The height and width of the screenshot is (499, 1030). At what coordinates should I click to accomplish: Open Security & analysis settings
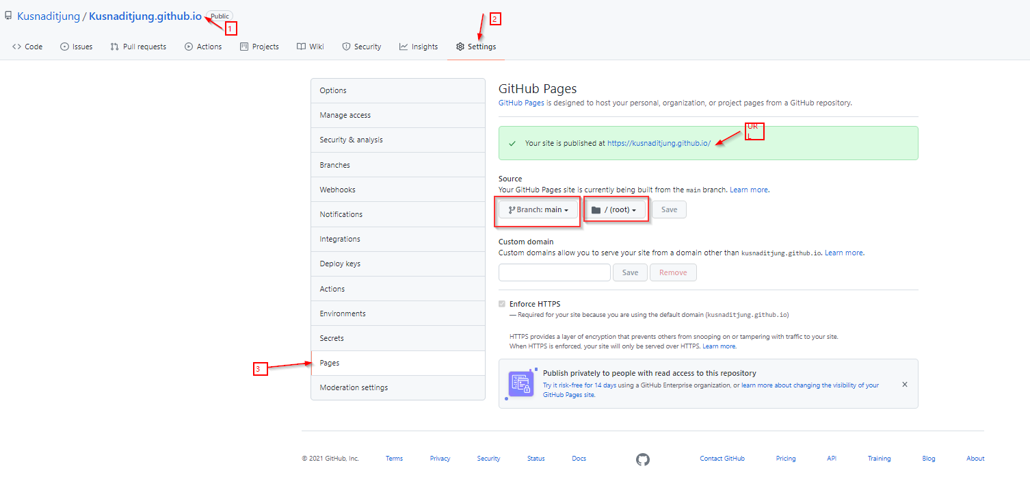pyautogui.click(x=398, y=140)
